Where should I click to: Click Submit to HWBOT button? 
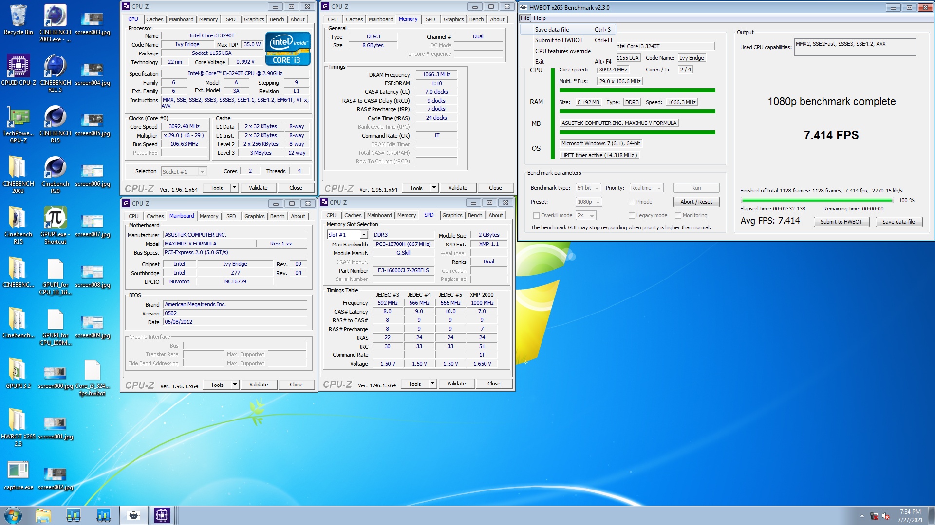[841, 222]
